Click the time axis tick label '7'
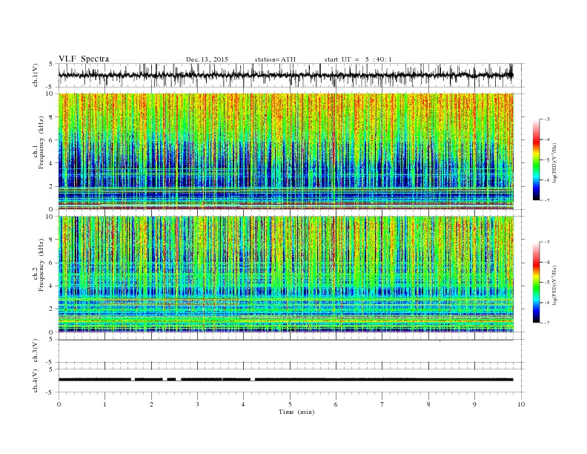The image size is (587, 454). 382,404
